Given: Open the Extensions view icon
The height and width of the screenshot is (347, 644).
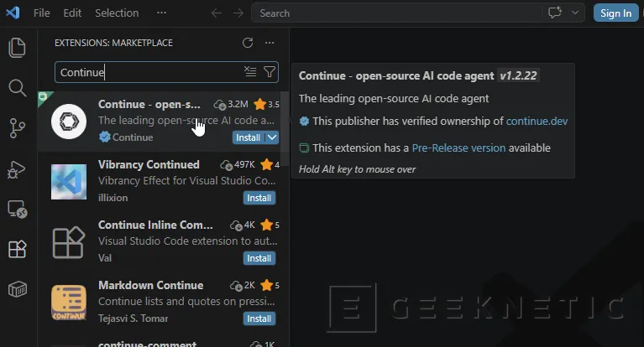Looking at the screenshot, I should pyautogui.click(x=18, y=249).
